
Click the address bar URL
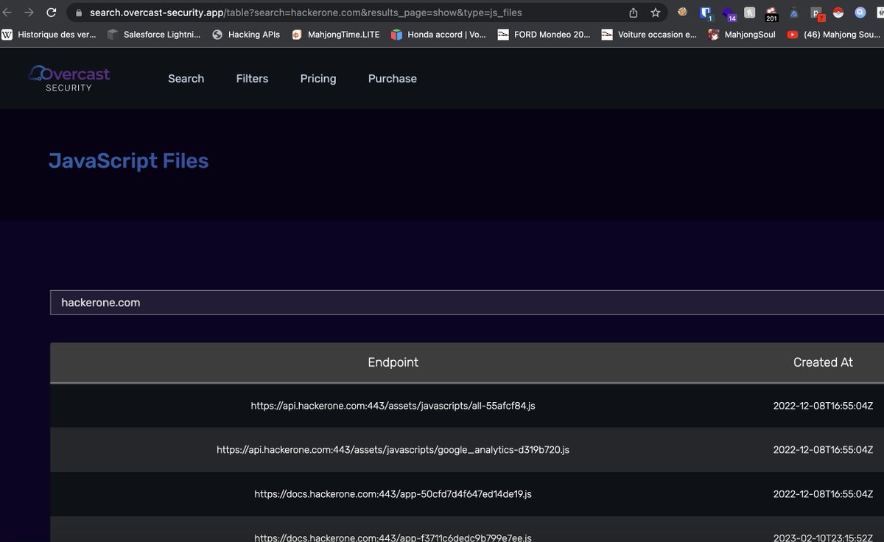[x=306, y=13]
